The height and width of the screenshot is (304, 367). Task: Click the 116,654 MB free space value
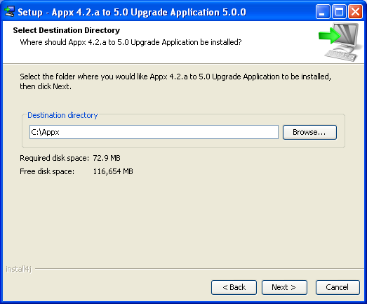pyautogui.click(x=113, y=171)
